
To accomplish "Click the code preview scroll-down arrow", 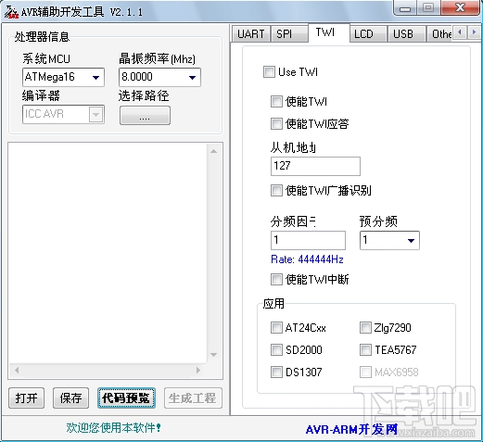I will [x=213, y=355].
